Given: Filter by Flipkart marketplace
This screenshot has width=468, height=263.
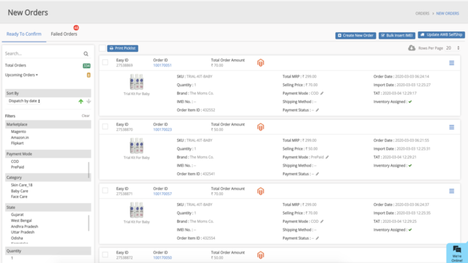Looking at the screenshot, I should point(18,143).
